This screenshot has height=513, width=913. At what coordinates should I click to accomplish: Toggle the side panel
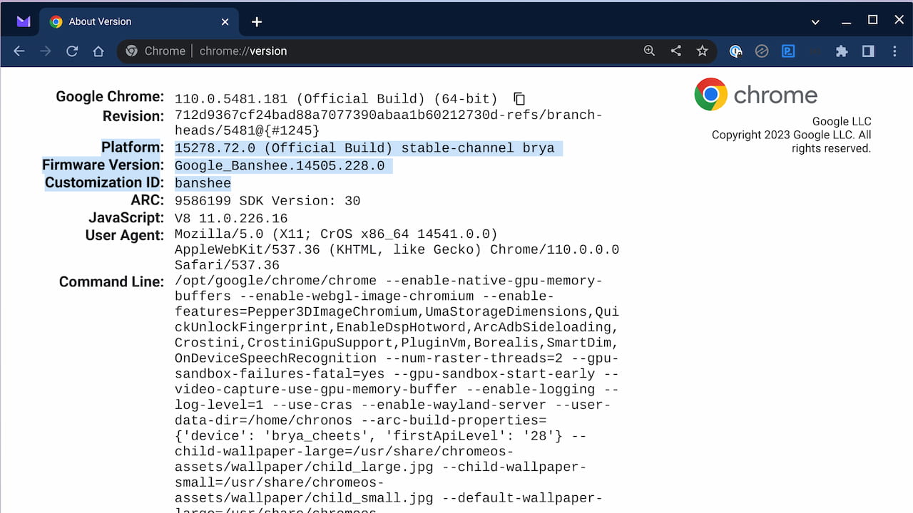pyautogui.click(x=868, y=51)
